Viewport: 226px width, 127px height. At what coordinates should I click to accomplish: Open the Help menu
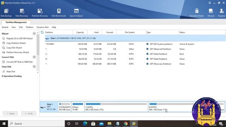pyautogui.click(x=54, y=27)
